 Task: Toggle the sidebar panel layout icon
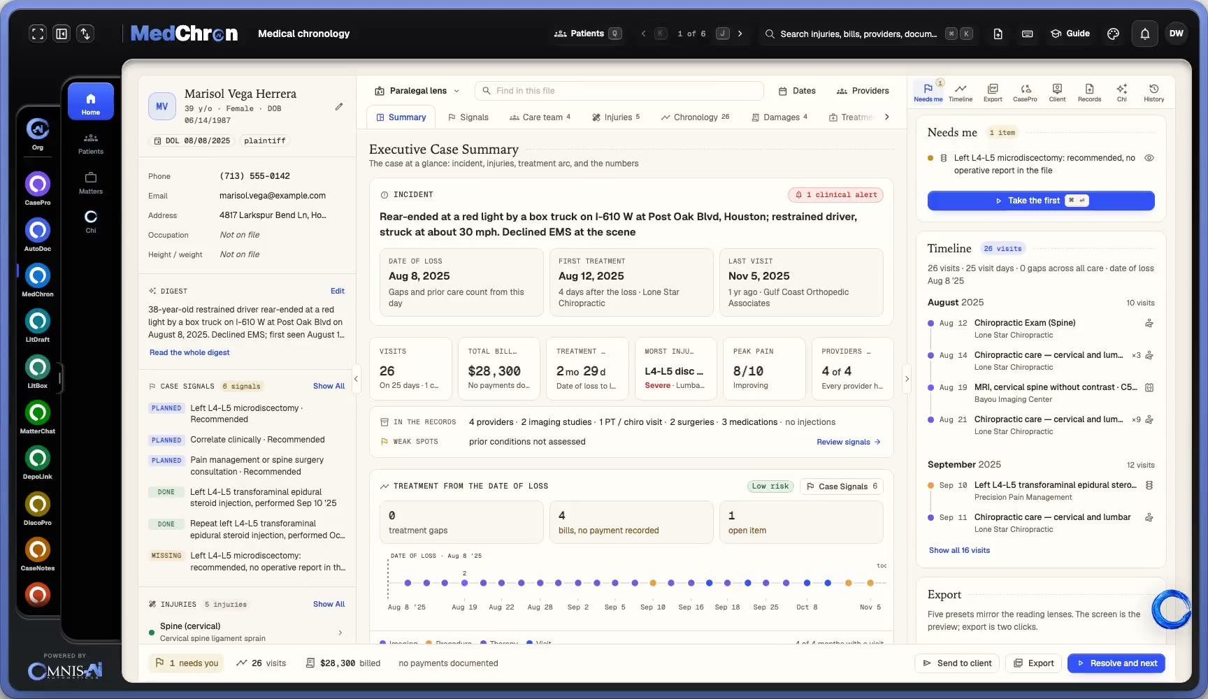(x=62, y=34)
